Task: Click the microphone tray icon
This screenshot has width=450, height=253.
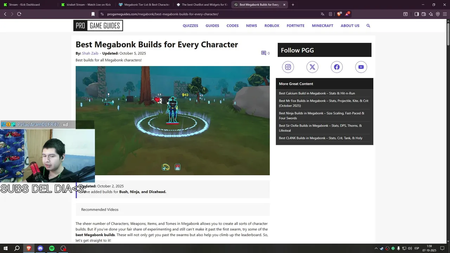Action: 399,248
